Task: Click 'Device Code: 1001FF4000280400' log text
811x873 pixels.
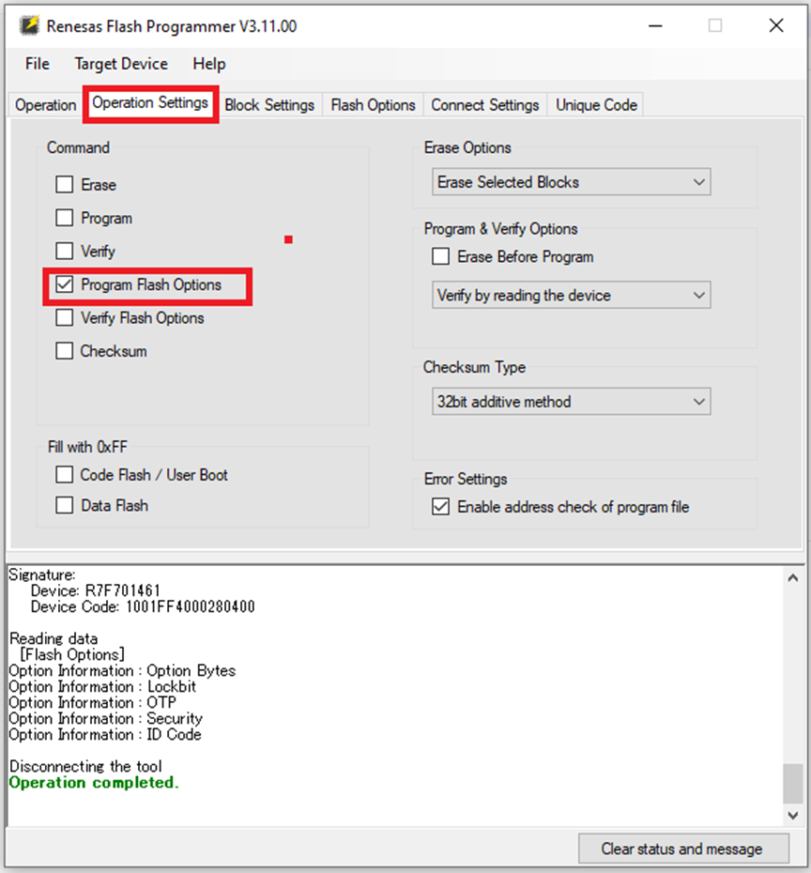Action: tap(143, 606)
